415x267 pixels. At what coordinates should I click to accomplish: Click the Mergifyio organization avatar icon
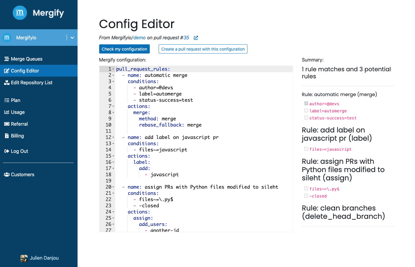(x=7, y=38)
